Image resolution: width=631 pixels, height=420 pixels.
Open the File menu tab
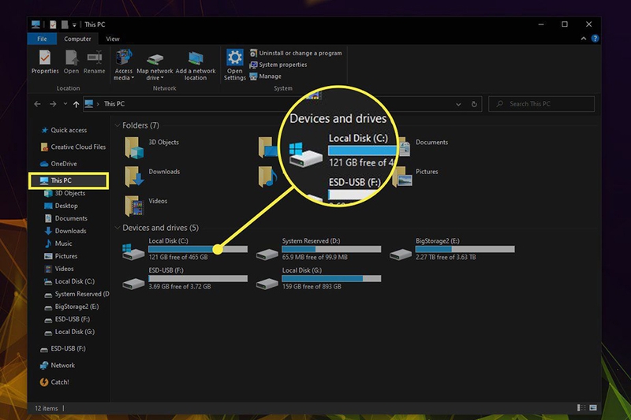[x=42, y=39]
